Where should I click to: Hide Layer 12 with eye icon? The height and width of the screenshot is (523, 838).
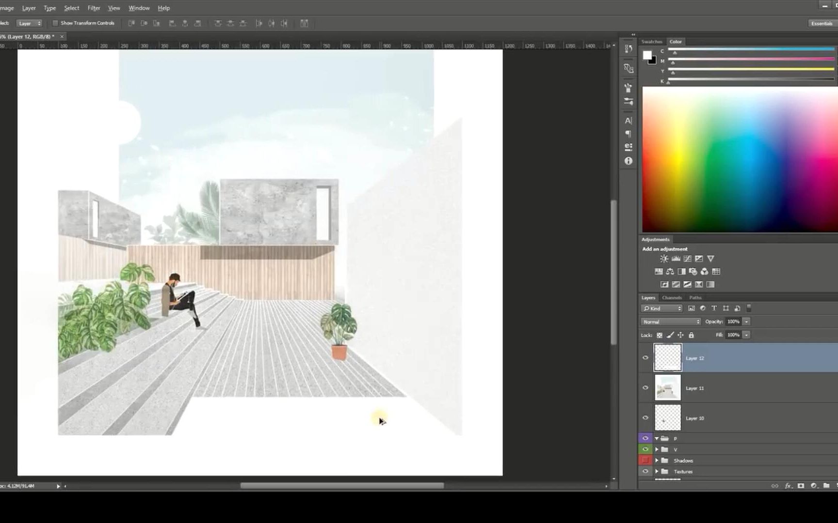[x=645, y=358]
